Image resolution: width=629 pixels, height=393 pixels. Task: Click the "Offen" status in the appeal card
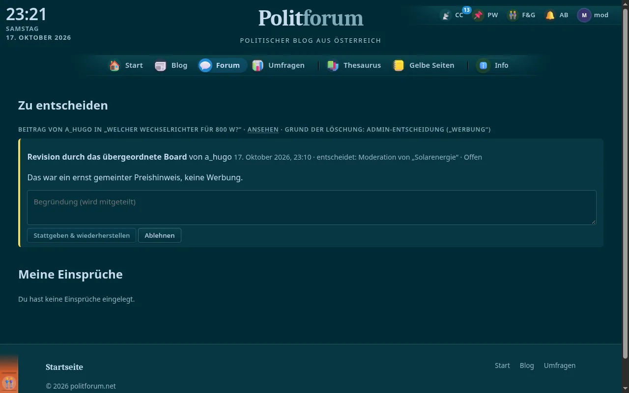(x=473, y=157)
